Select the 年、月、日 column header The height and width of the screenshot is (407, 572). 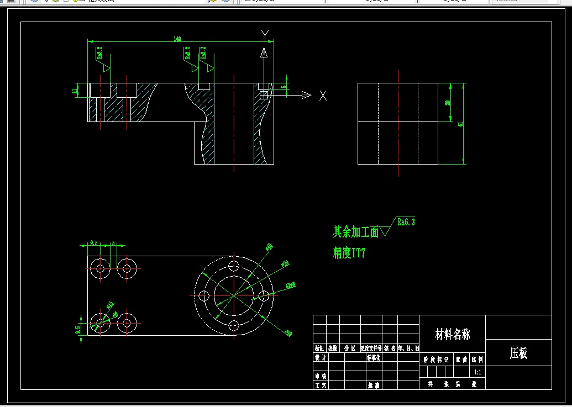click(408, 348)
